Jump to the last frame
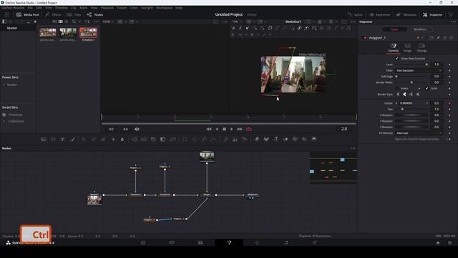 (240, 129)
